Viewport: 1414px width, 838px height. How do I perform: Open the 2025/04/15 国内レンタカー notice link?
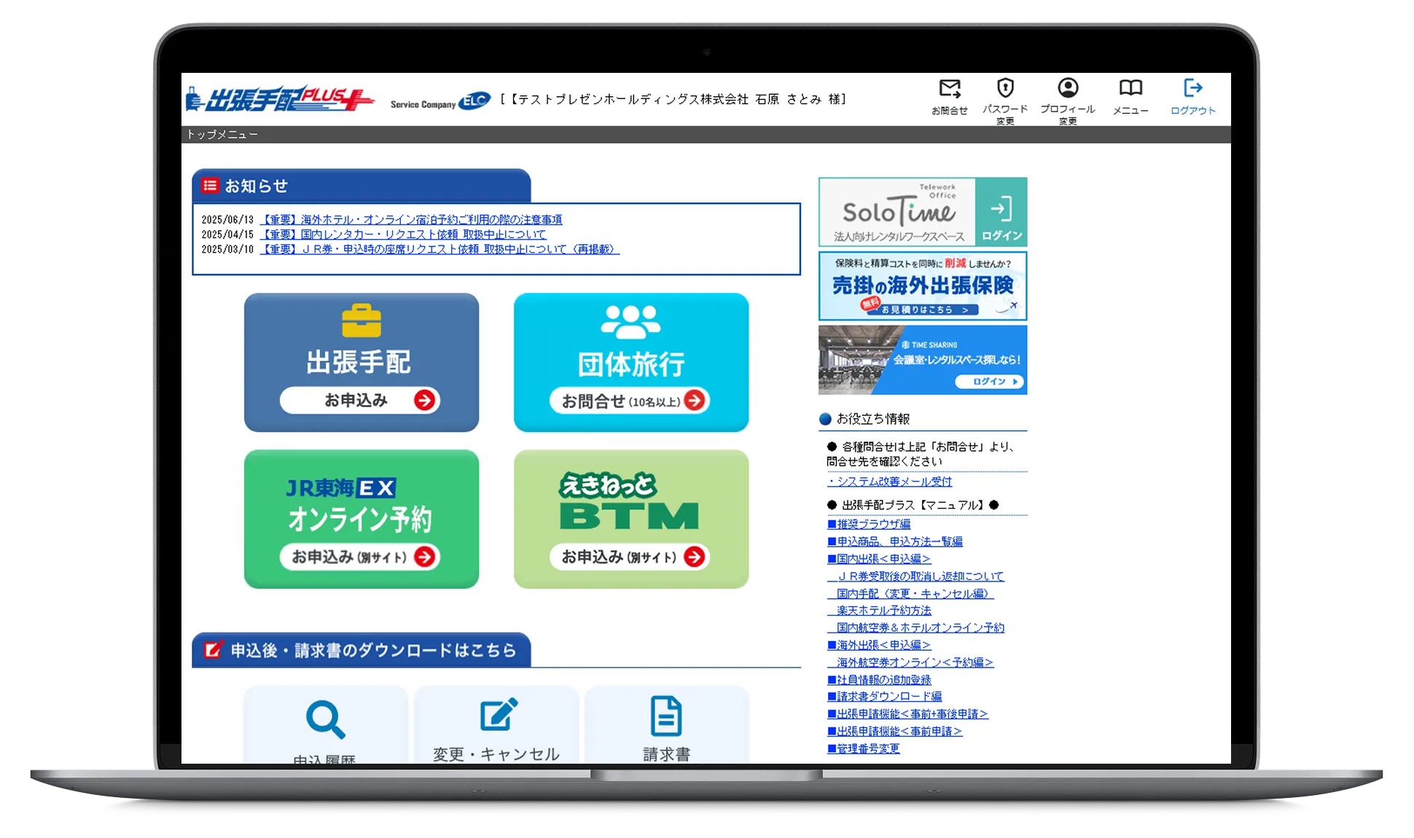pos(403,234)
